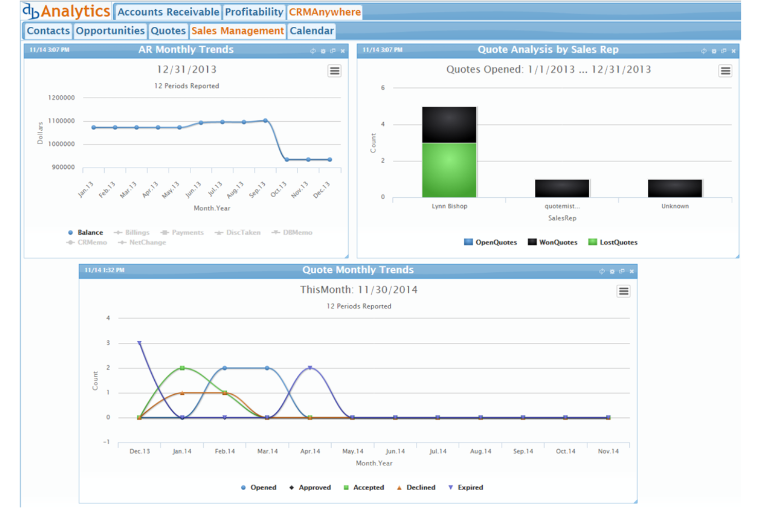The image size is (761, 508).
Task: Click the Quote Monthly Trends panel title
Action: (x=358, y=270)
